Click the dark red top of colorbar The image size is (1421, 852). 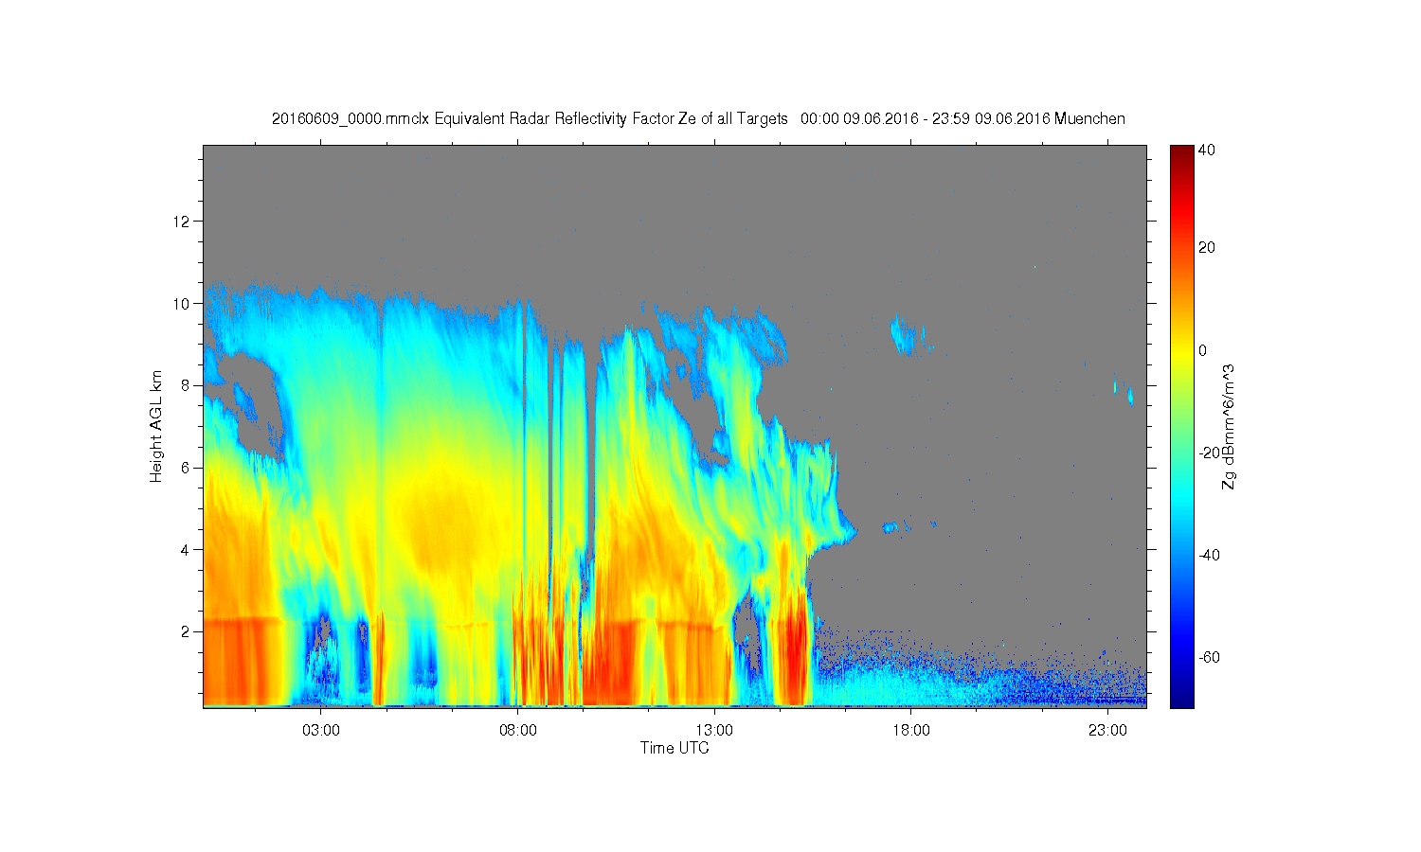1181,153
